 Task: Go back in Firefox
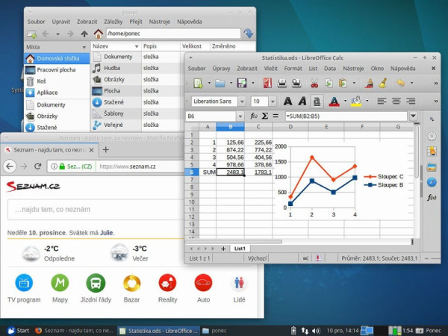pos(10,166)
